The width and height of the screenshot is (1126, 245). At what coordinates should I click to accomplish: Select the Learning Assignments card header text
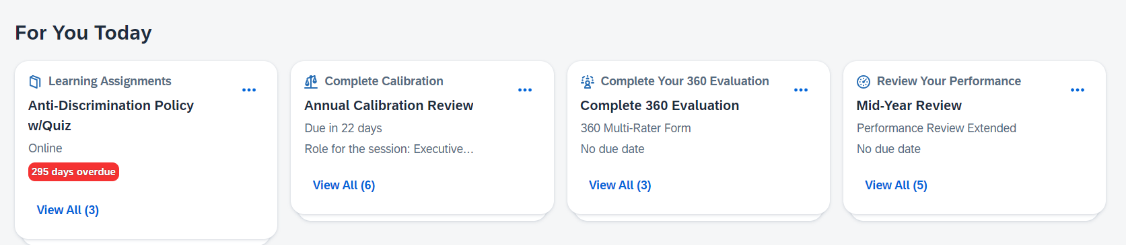[110, 81]
